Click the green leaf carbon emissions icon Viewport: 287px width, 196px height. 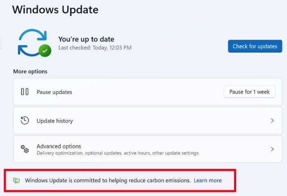coord(16,181)
